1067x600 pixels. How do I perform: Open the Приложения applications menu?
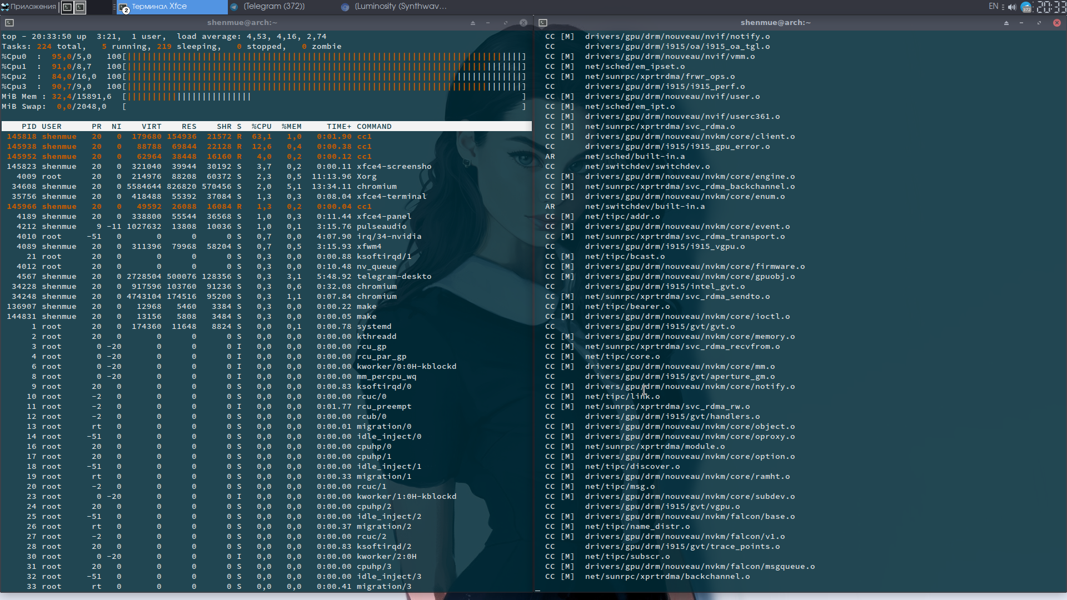coord(29,7)
